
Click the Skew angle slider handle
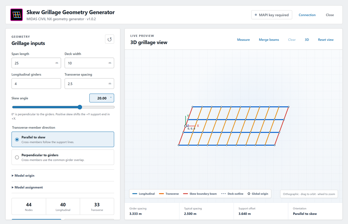point(80,107)
